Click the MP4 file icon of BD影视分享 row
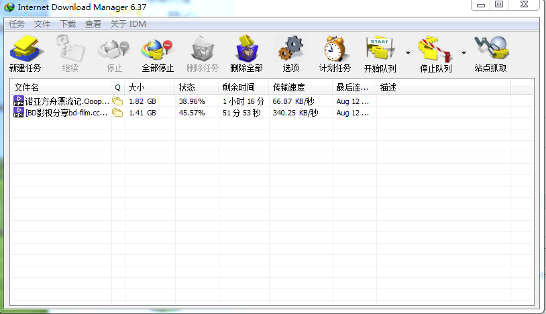This screenshot has width=546, height=314. coord(19,112)
